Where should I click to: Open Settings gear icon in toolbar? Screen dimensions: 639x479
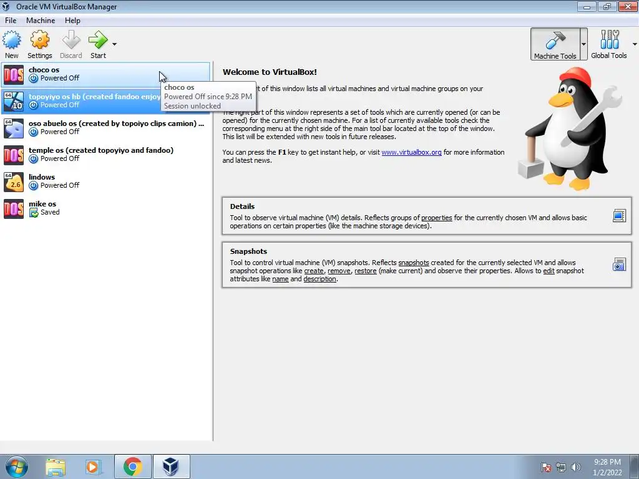39,40
